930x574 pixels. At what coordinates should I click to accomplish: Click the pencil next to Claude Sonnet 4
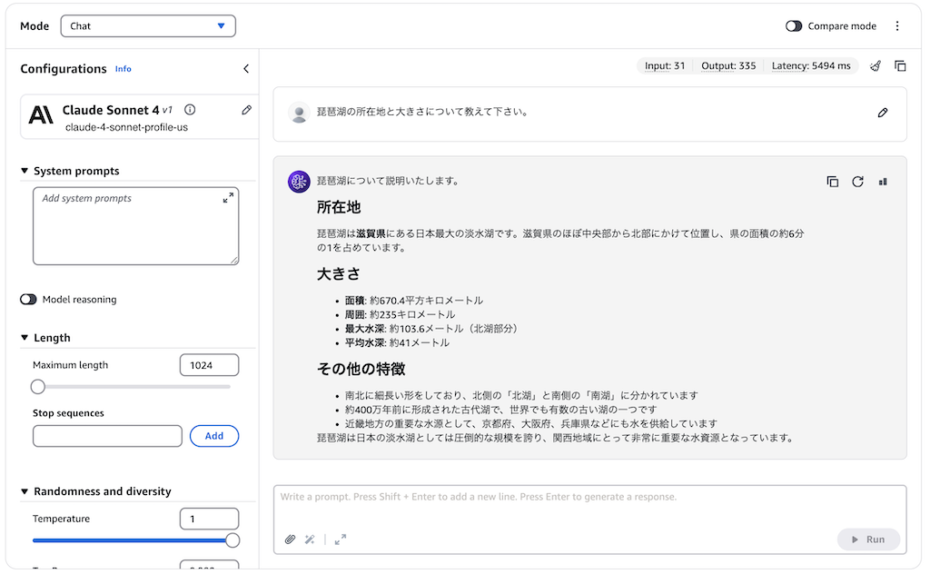coord(246,110)
